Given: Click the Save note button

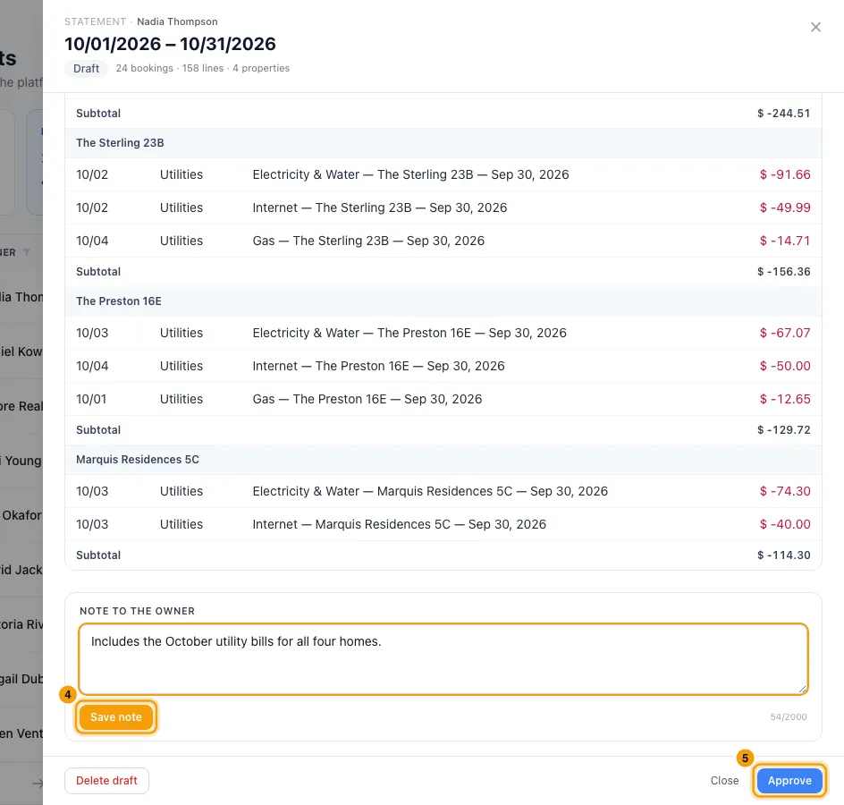Looking at the screenshot, I should click(x=115, y=716).
